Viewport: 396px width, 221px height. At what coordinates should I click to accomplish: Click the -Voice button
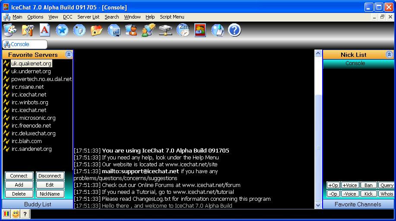(x=350, y=194)
